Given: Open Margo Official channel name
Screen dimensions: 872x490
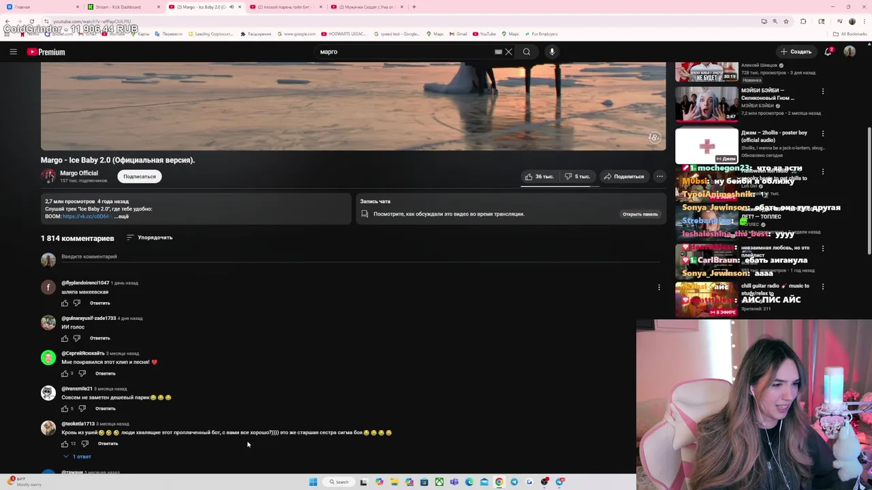Looking at the screenshot, I should [79, 173].
